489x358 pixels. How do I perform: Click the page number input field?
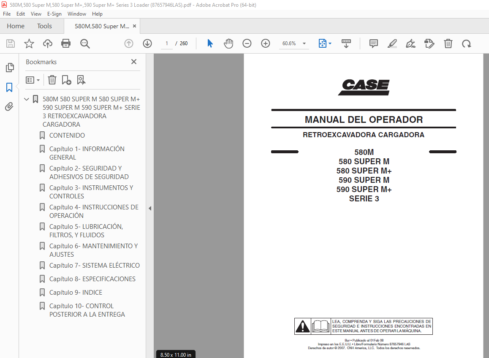[x=167, y=43]
